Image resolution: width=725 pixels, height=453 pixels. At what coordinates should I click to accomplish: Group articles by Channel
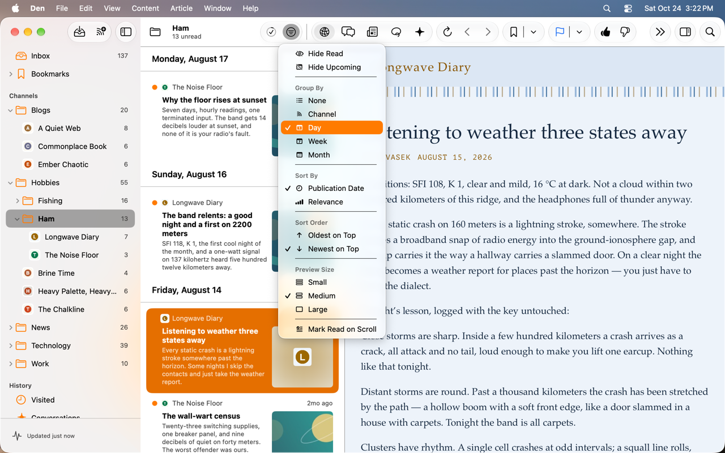(x=332, y=114)
